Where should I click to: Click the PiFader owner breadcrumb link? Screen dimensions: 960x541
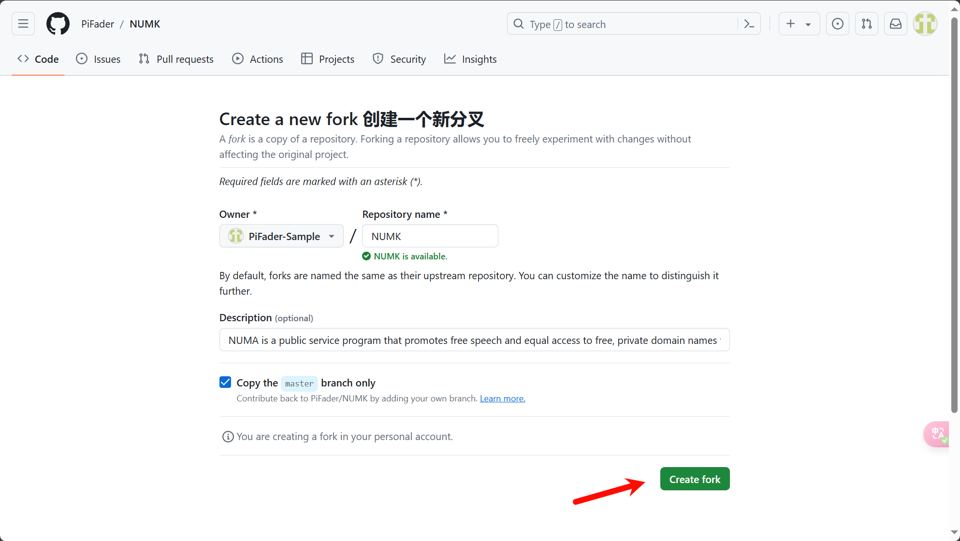click(98, 24)
